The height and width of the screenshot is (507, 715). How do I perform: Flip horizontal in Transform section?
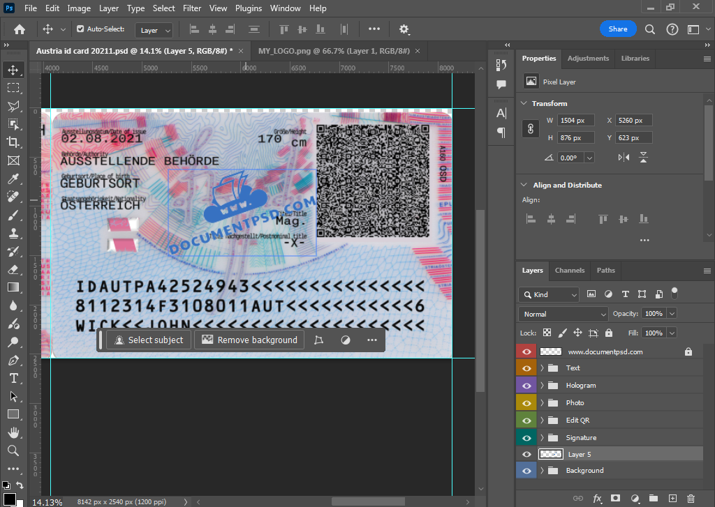tap(624, 158)
